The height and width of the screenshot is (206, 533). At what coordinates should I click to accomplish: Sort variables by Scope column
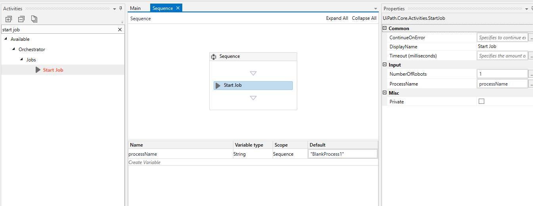290,145
